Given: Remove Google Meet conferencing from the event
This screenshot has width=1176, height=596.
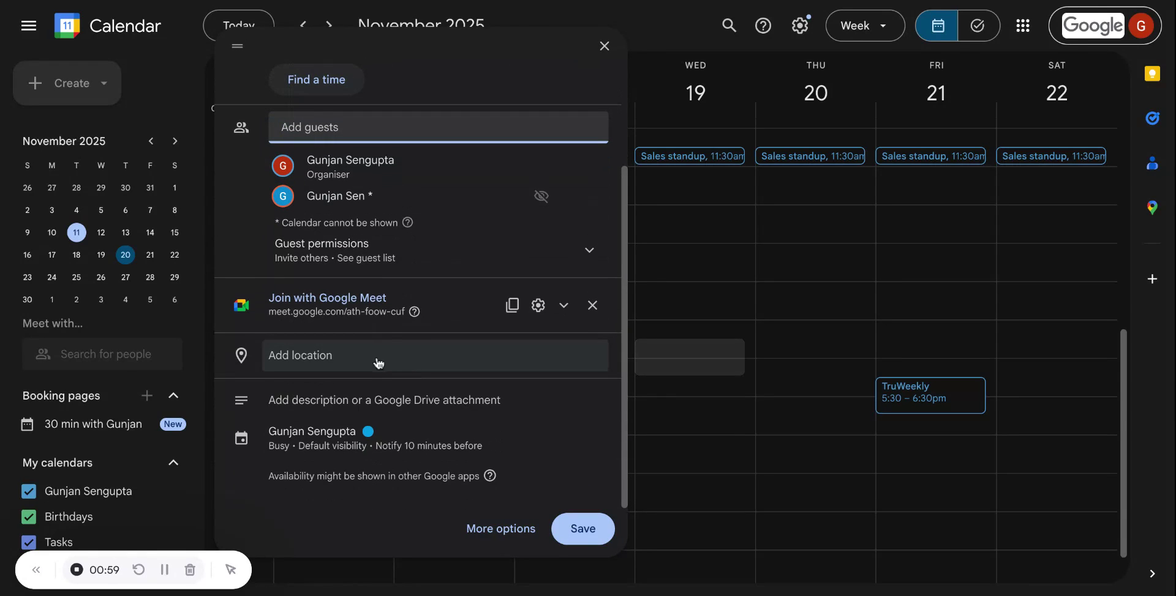Looking at the screenshot, I should tap(592, 305).
